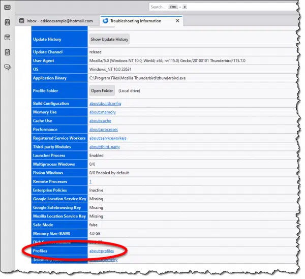Open the Tasks icon in sidebar
The height and width of the screenshot is (279, 305).
tap(7, 52)
